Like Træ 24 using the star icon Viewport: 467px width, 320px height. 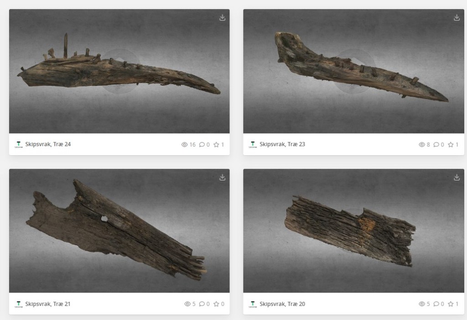tap(216, 145)
